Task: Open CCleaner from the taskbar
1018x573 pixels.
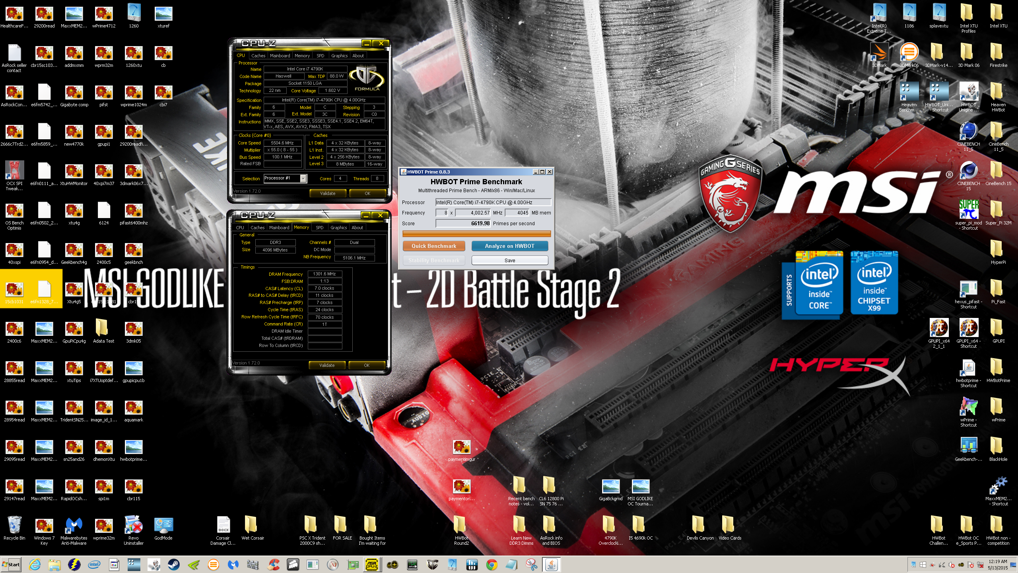Action: (x=273, y=564)
